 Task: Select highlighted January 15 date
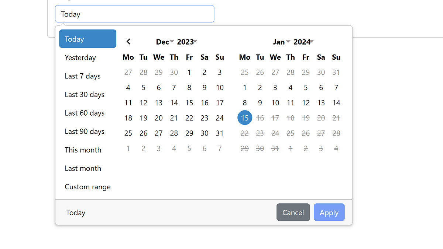pos(245,118)
